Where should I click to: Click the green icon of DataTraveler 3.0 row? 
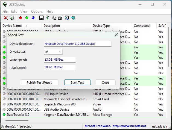click(x=4, y=114)
